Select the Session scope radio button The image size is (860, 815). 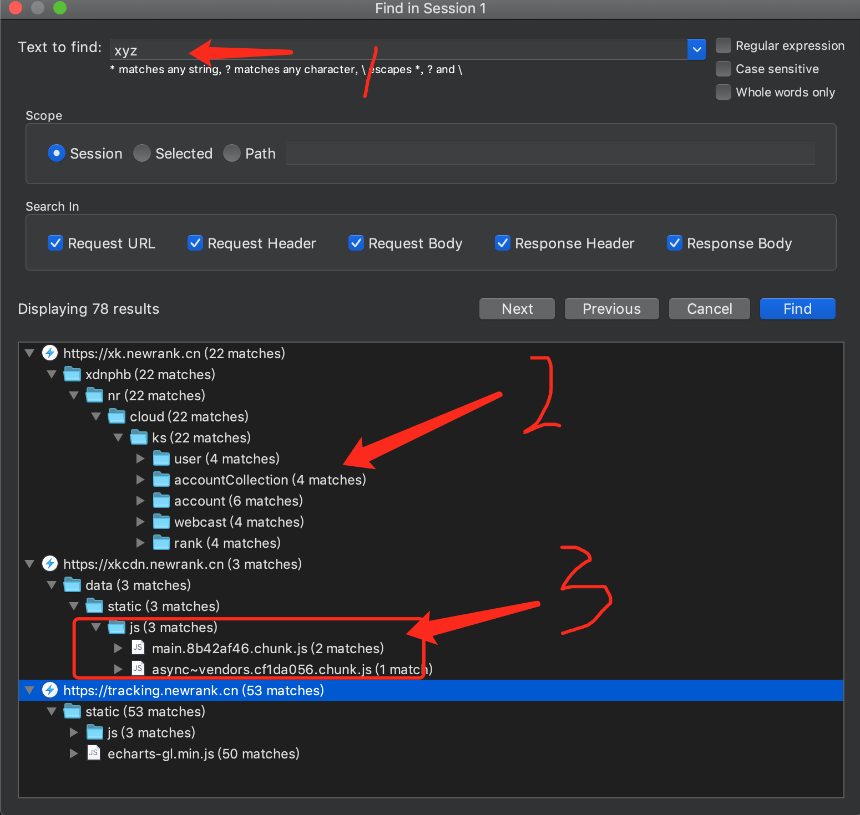tap(56, 153)
